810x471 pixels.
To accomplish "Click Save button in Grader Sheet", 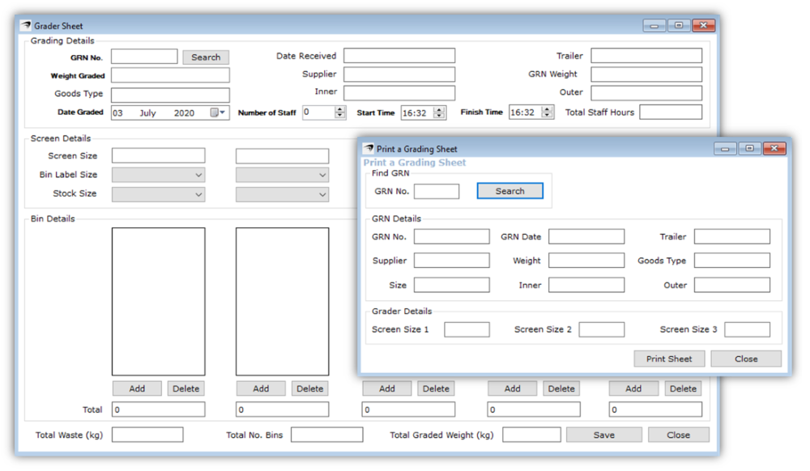I will 604,435.
